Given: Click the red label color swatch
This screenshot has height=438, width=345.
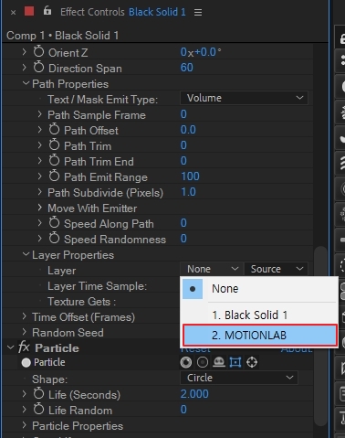Looking at the screenshot, I should click(29, 11).
